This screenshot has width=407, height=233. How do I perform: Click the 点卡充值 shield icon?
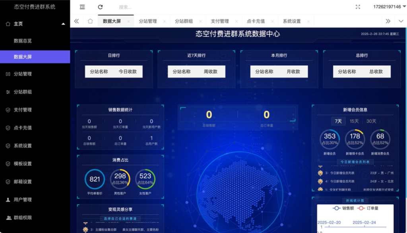(x=8, y=128)
